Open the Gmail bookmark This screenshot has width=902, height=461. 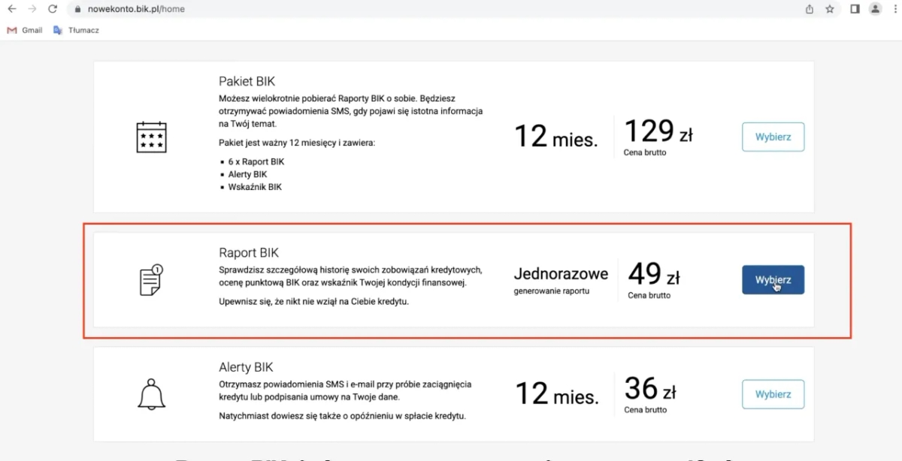(25, 30)
